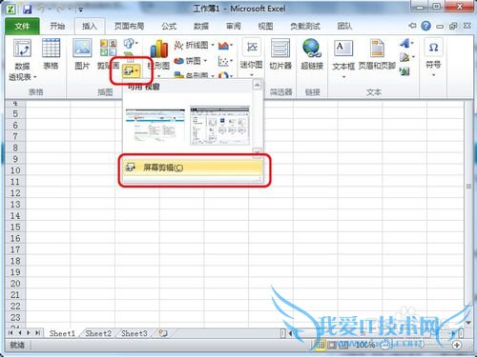
Task: Click the zoom in plus button
Action: click(457, 345)
